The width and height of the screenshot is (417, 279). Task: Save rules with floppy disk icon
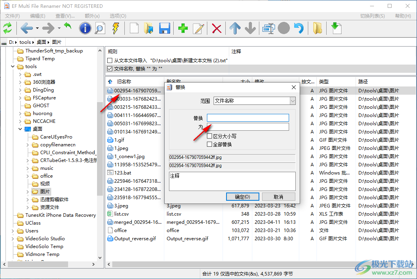point(165,28)
